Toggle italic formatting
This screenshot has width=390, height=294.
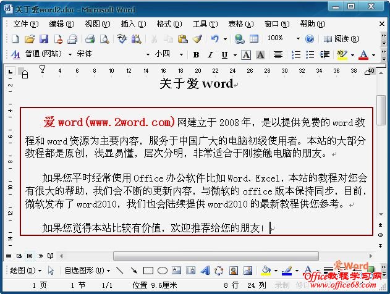(x=210, y=55)
